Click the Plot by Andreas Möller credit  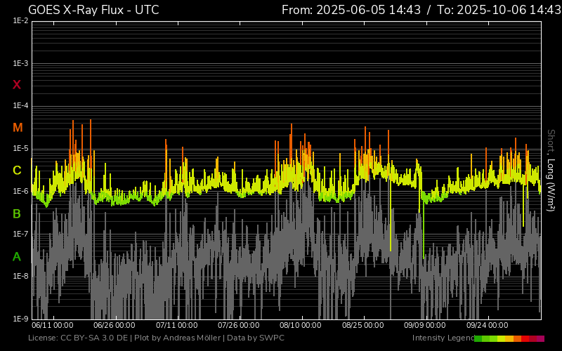pos(177,338)
